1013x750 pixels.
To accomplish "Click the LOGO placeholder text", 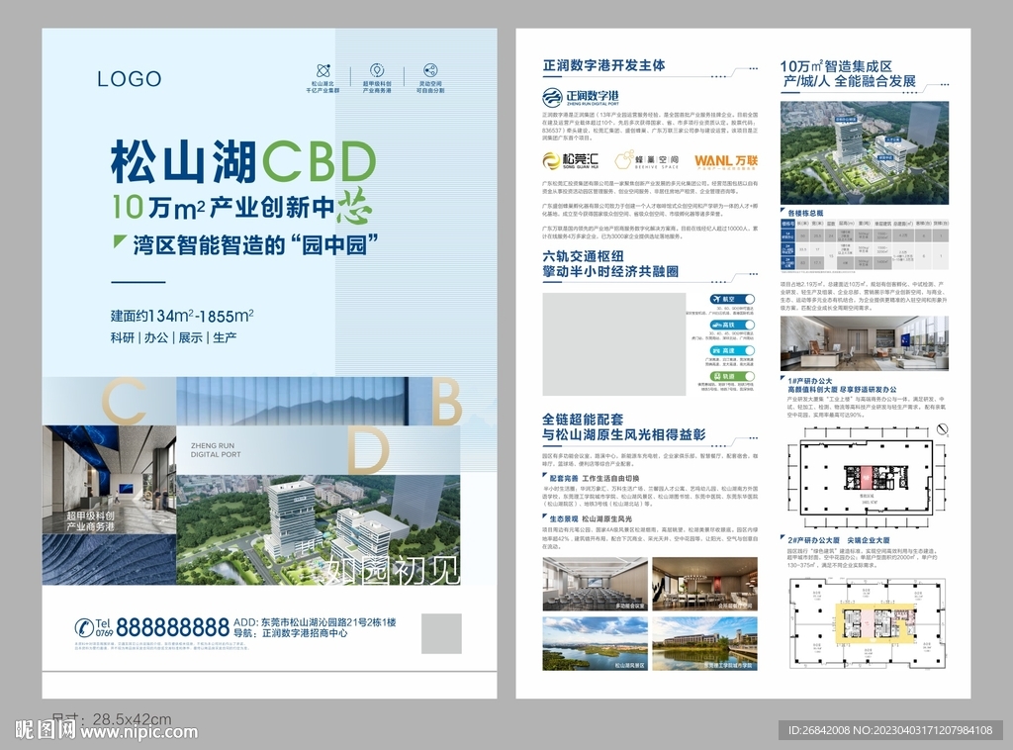I will pyautogui.click(x=130, y=79).
